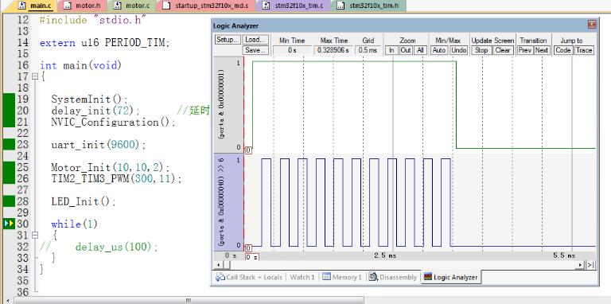Click the Save... button

pyautogui.click(x=255, y=50)
